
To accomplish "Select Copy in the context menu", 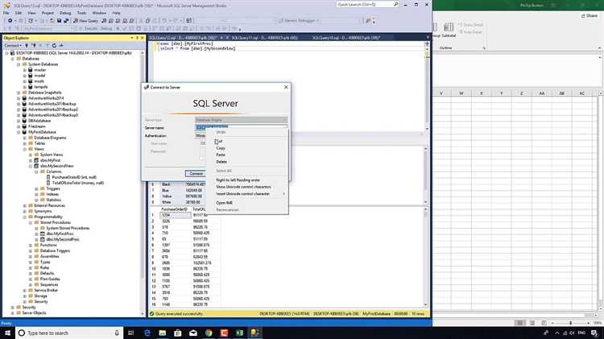I will 221,147.
